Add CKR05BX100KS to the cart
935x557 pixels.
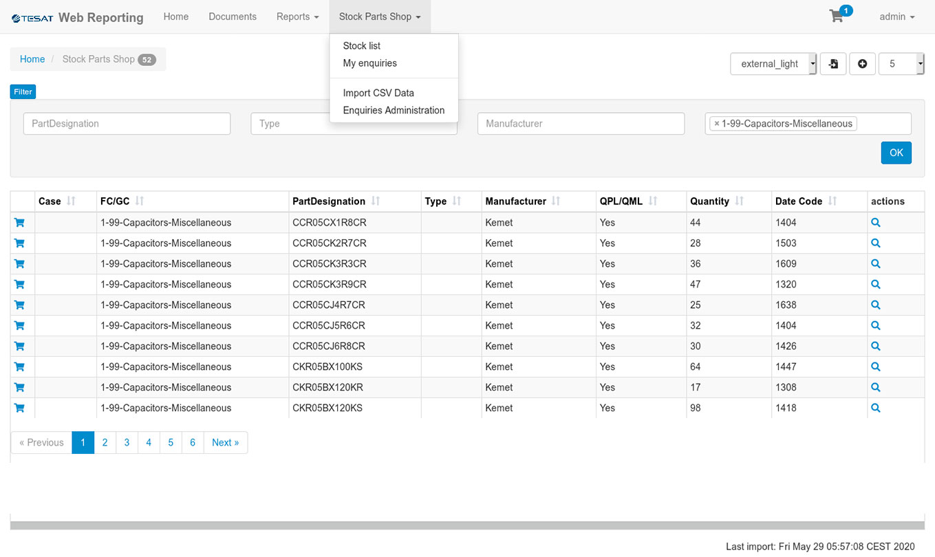tap(19, 367)
